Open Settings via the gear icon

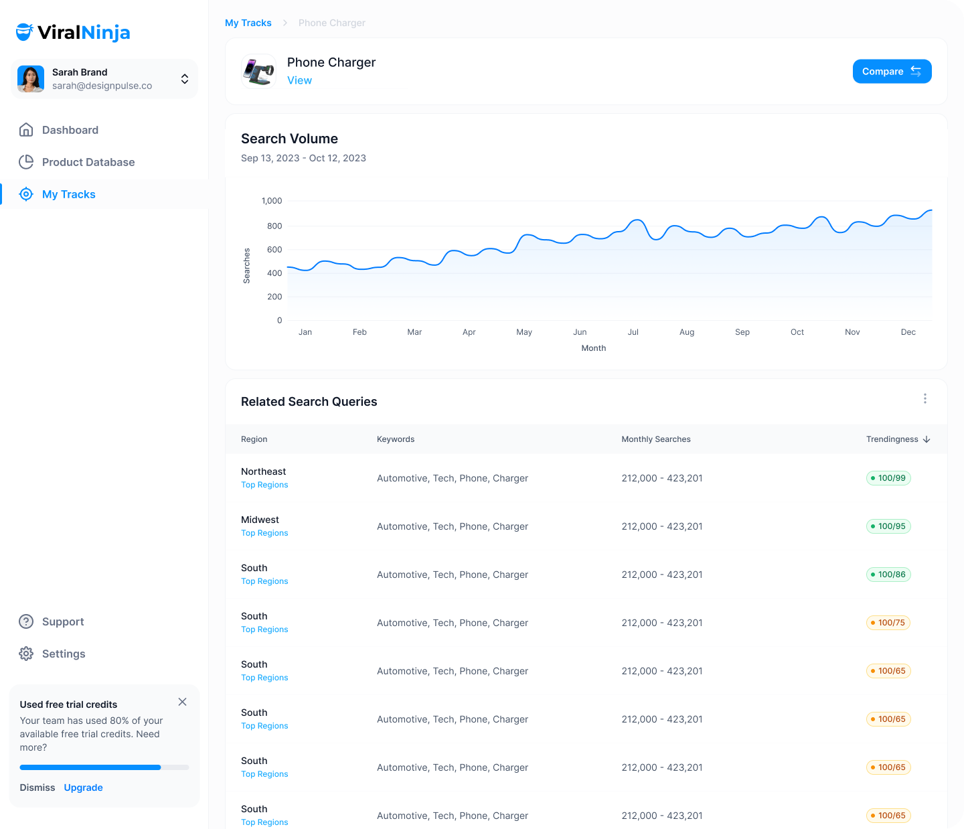pos(26,654)
